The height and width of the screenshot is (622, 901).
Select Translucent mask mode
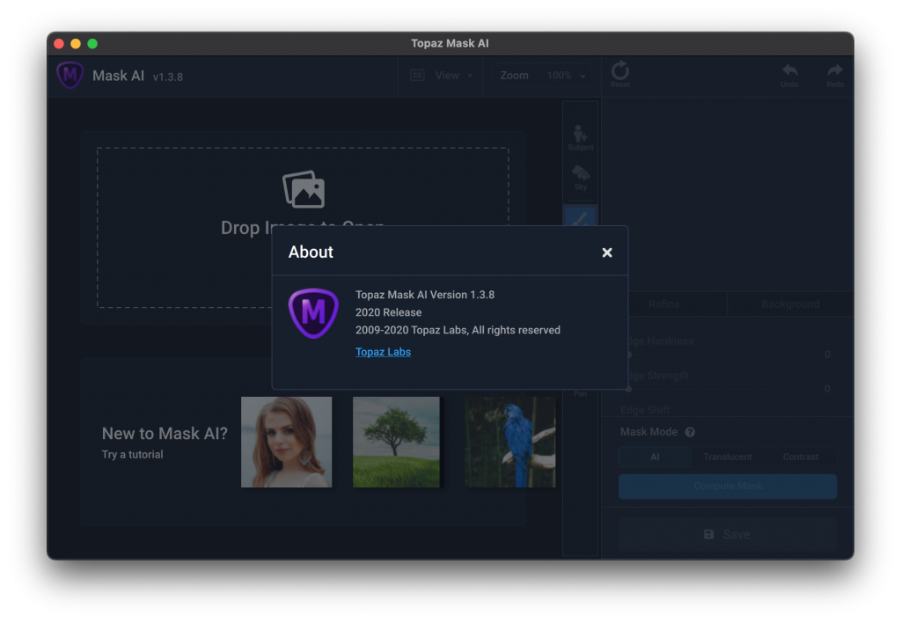click(x=728, y=457)
